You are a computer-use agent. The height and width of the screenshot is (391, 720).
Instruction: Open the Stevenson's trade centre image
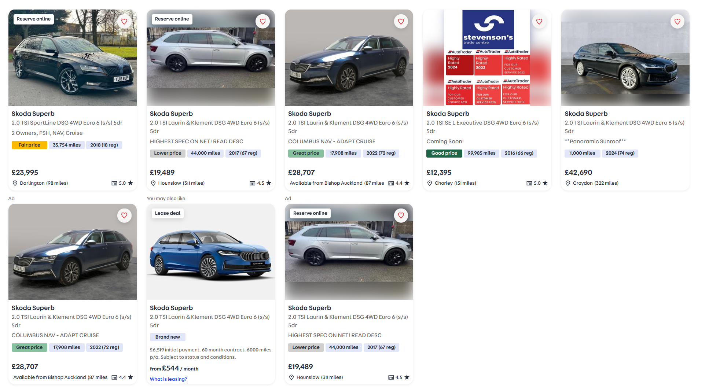coord(487,58)
